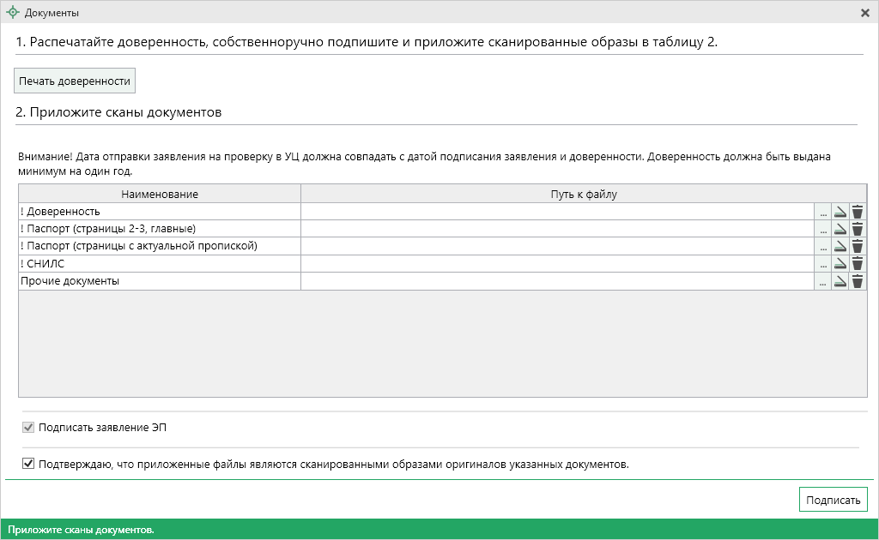Remove file for Паспорт (страницы 2-3, главные)

click(x=858, y=229)
